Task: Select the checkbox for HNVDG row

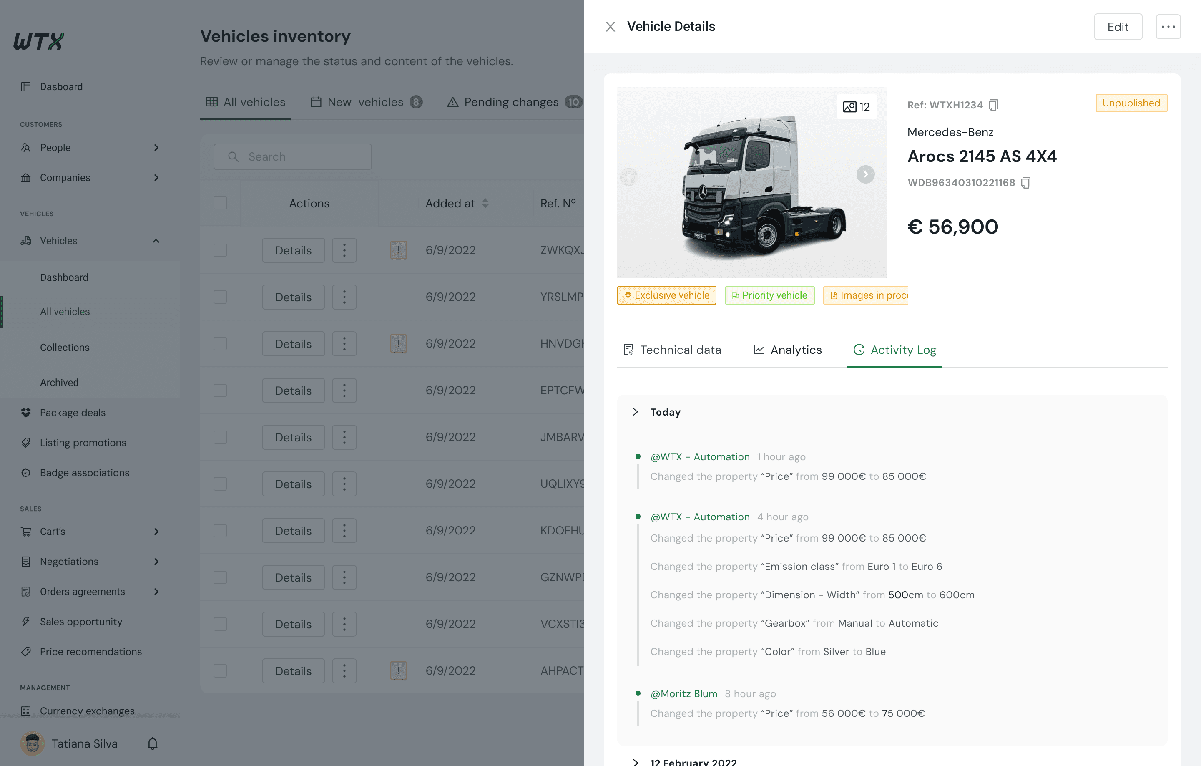Action: [220, 343]
